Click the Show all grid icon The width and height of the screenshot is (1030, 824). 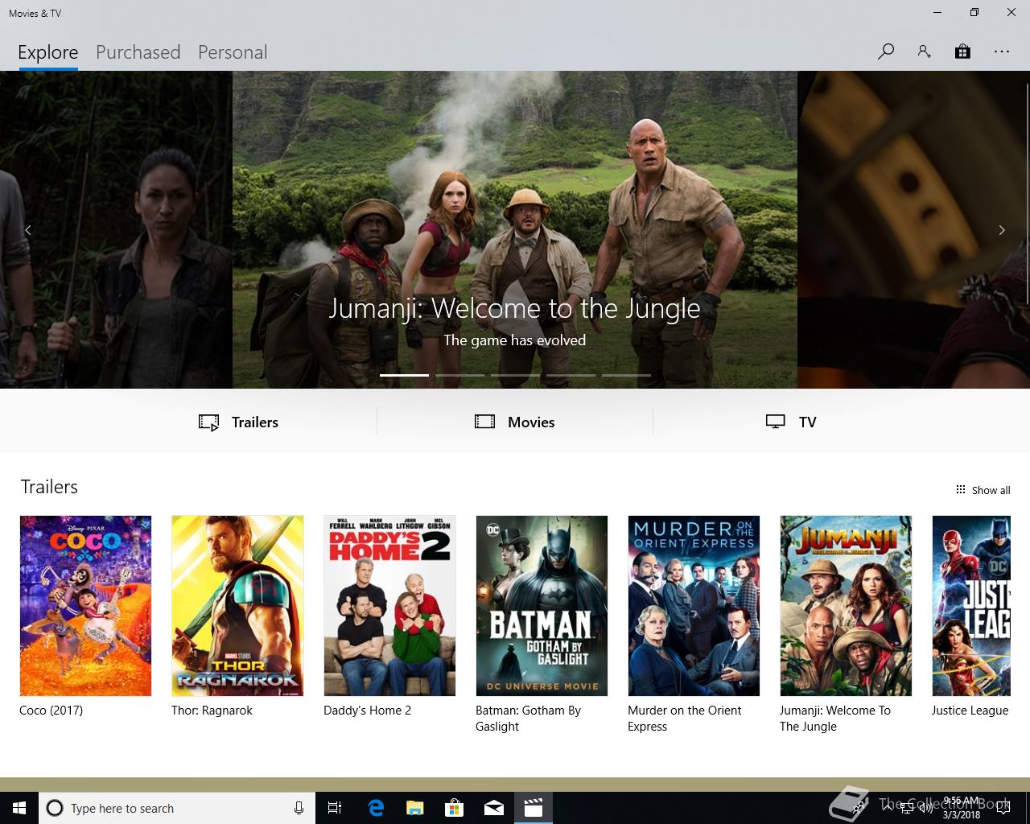[960, 489]
